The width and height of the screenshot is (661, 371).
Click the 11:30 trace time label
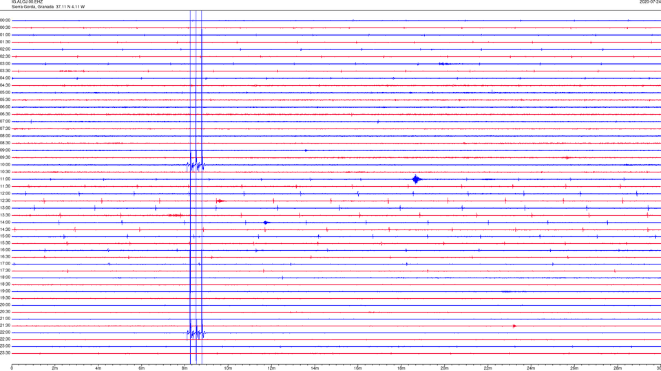[6, 186]
